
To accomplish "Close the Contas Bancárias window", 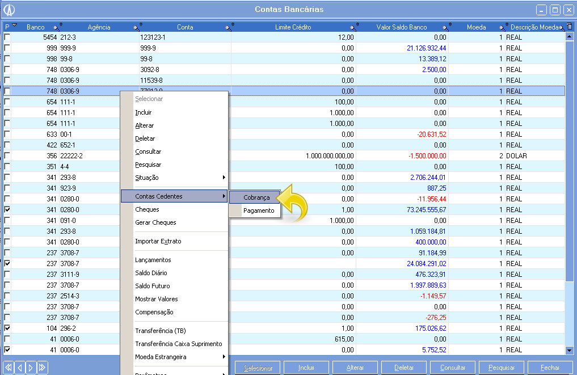I will tap(569, 10).
